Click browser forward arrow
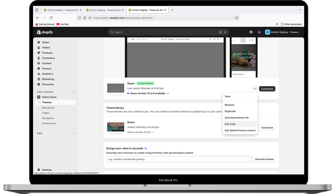Image resolution: width=335 pixels, height=195 pixels. (x=44, y=18)
